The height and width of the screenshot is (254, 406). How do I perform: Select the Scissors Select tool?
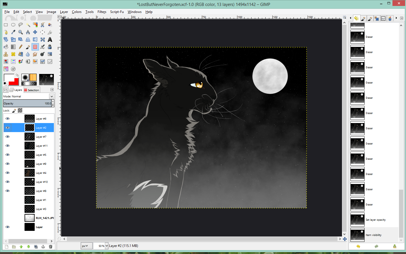(x=43, y=25)
